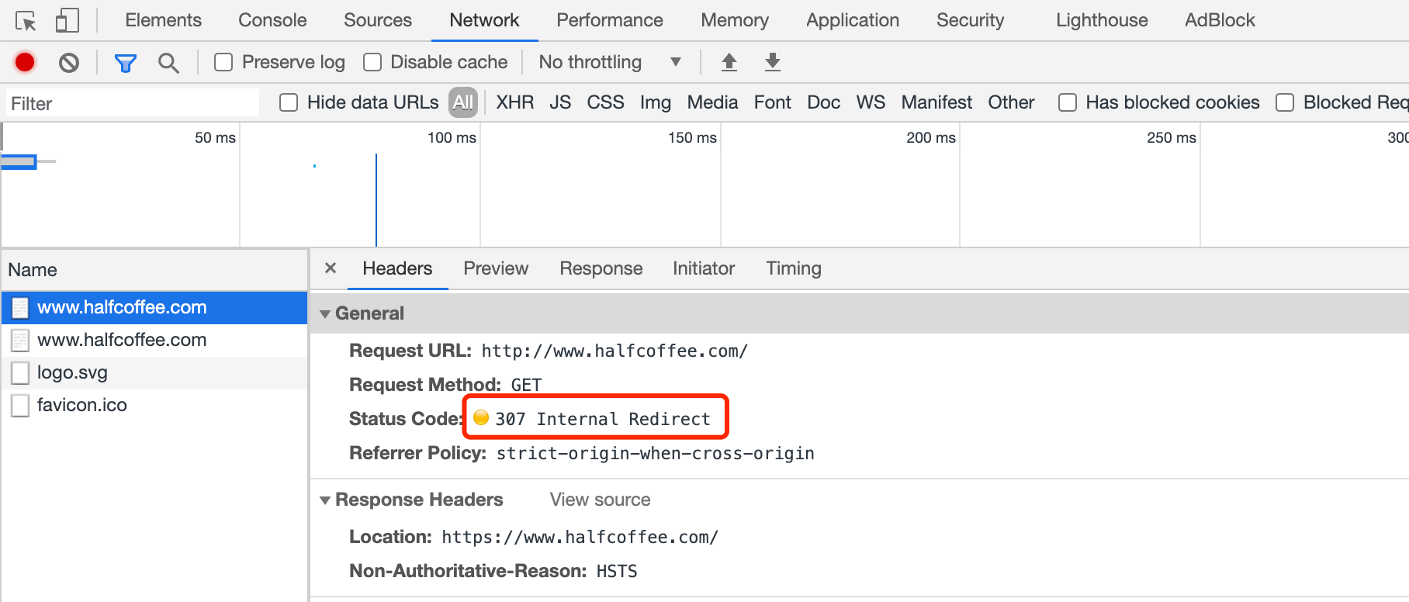This screenshot has width=1409, height=602.
Task: Open network search with magnifier icon
Action: tap(168, 63)
